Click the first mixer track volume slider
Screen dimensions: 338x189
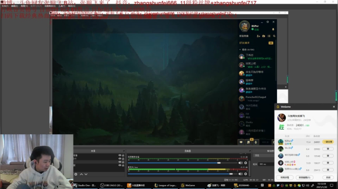[182, 163]
